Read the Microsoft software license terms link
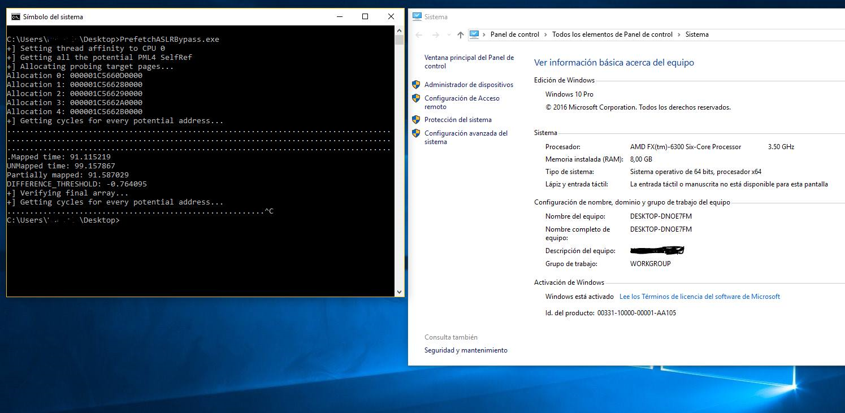The width and height of the screenshot is (845, 413). tap(700, 297)
